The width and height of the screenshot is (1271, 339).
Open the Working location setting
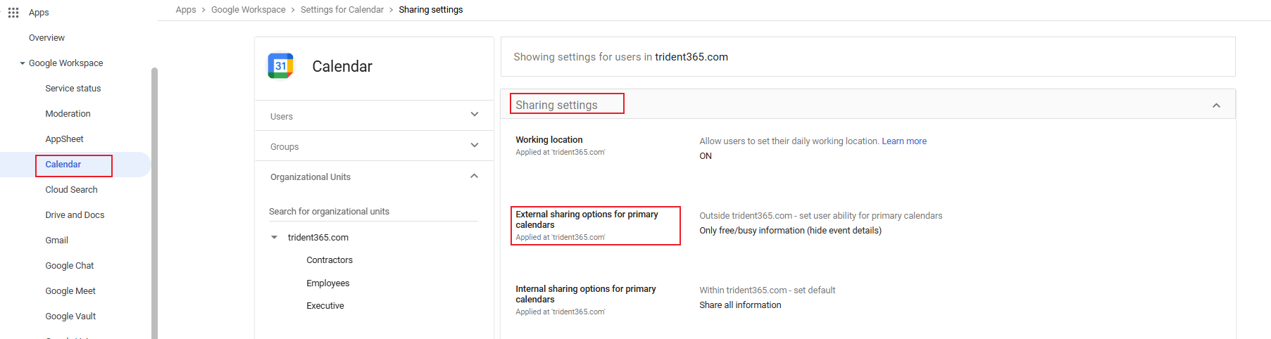549,140
